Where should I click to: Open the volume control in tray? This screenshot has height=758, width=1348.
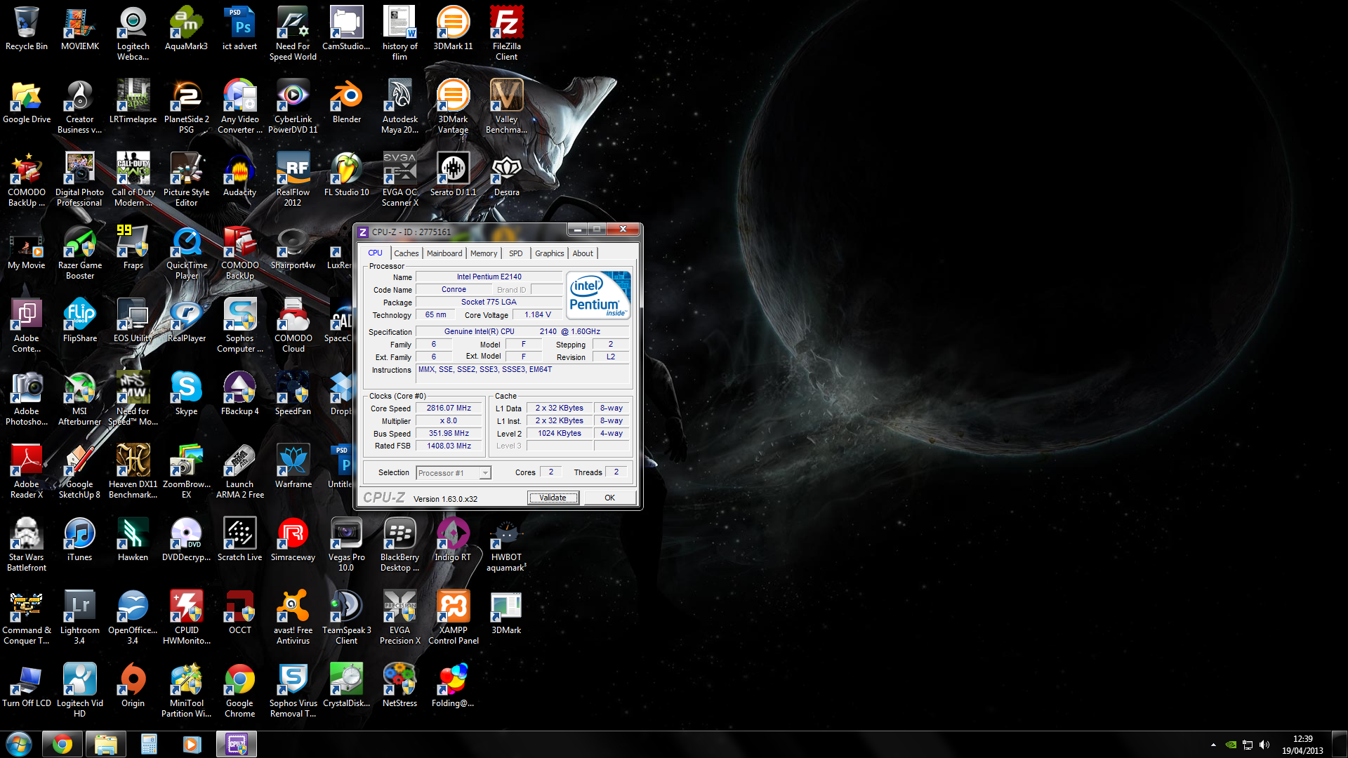point(1264,745)
